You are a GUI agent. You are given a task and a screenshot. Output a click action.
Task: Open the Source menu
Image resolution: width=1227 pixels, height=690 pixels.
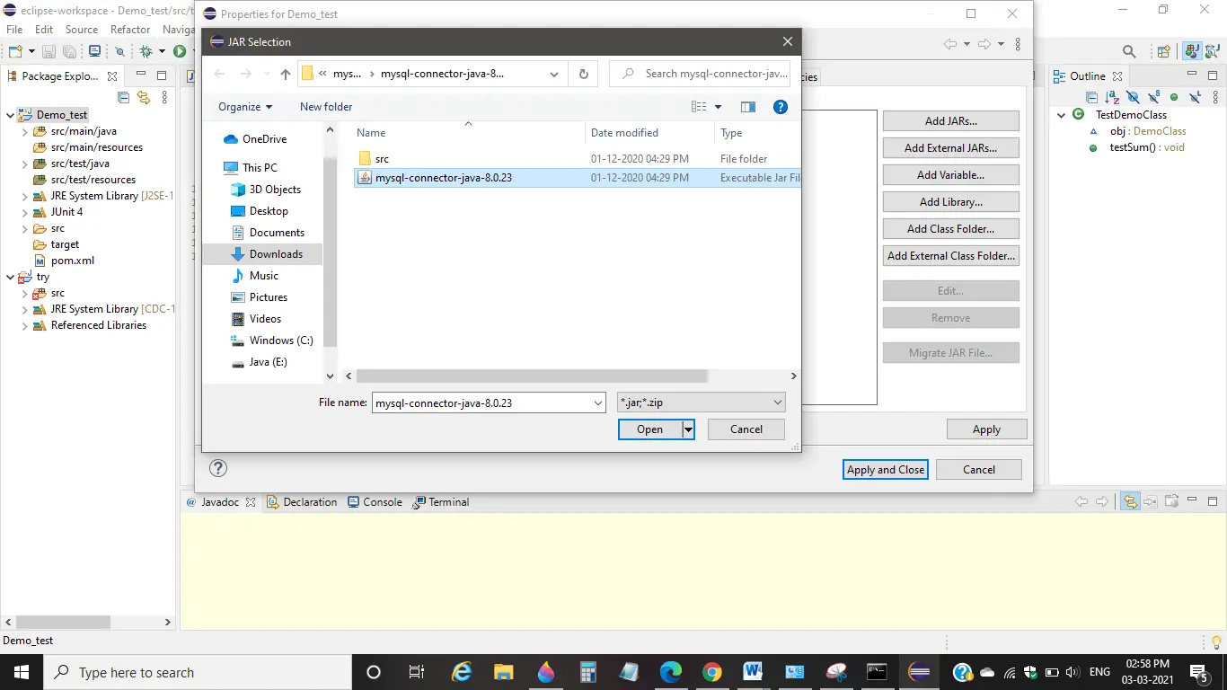(82, 30)
